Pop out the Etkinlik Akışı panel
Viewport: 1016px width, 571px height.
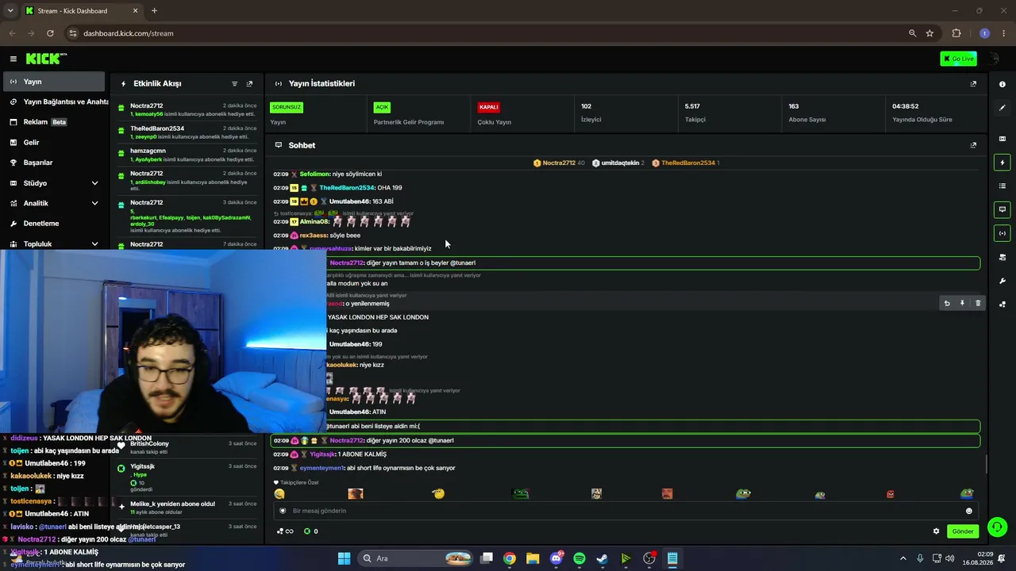249,83
